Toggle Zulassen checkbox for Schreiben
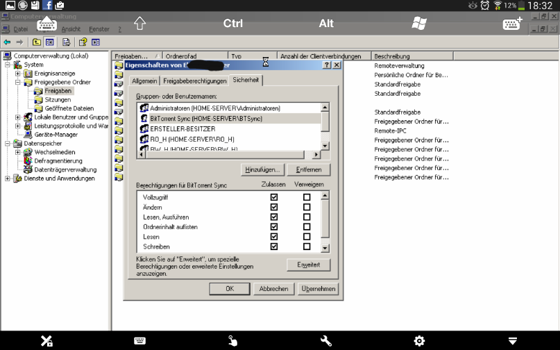 (274, 247)
